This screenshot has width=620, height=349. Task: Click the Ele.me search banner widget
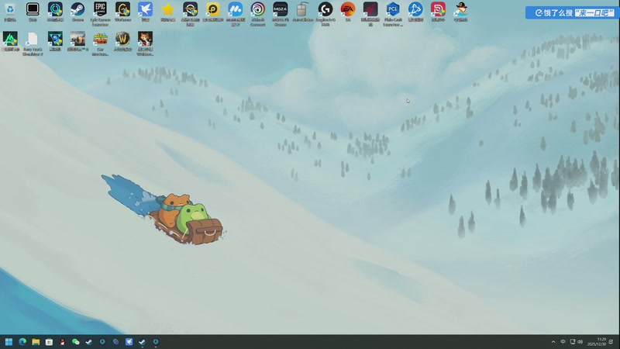(x=571, y=12)
